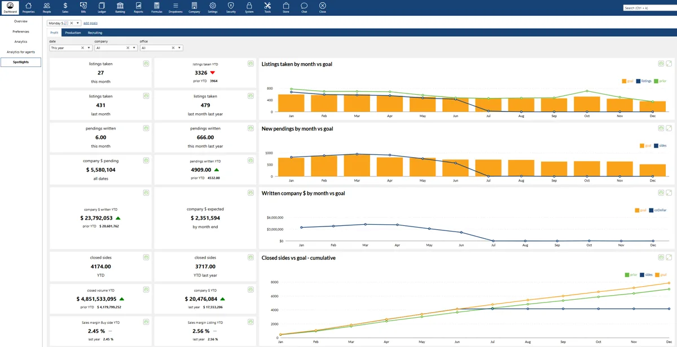Toggle the sides series in Closed sides chart legend
Image resolution: width=677 pixels, height=347 pixels.
[x=646, y=275]
